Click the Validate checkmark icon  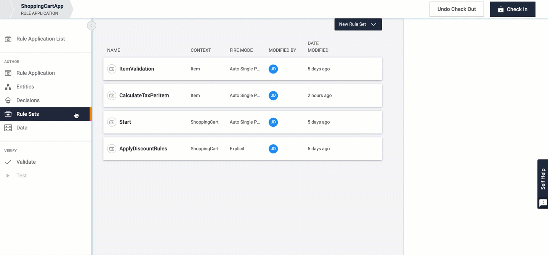coord(8,162)
